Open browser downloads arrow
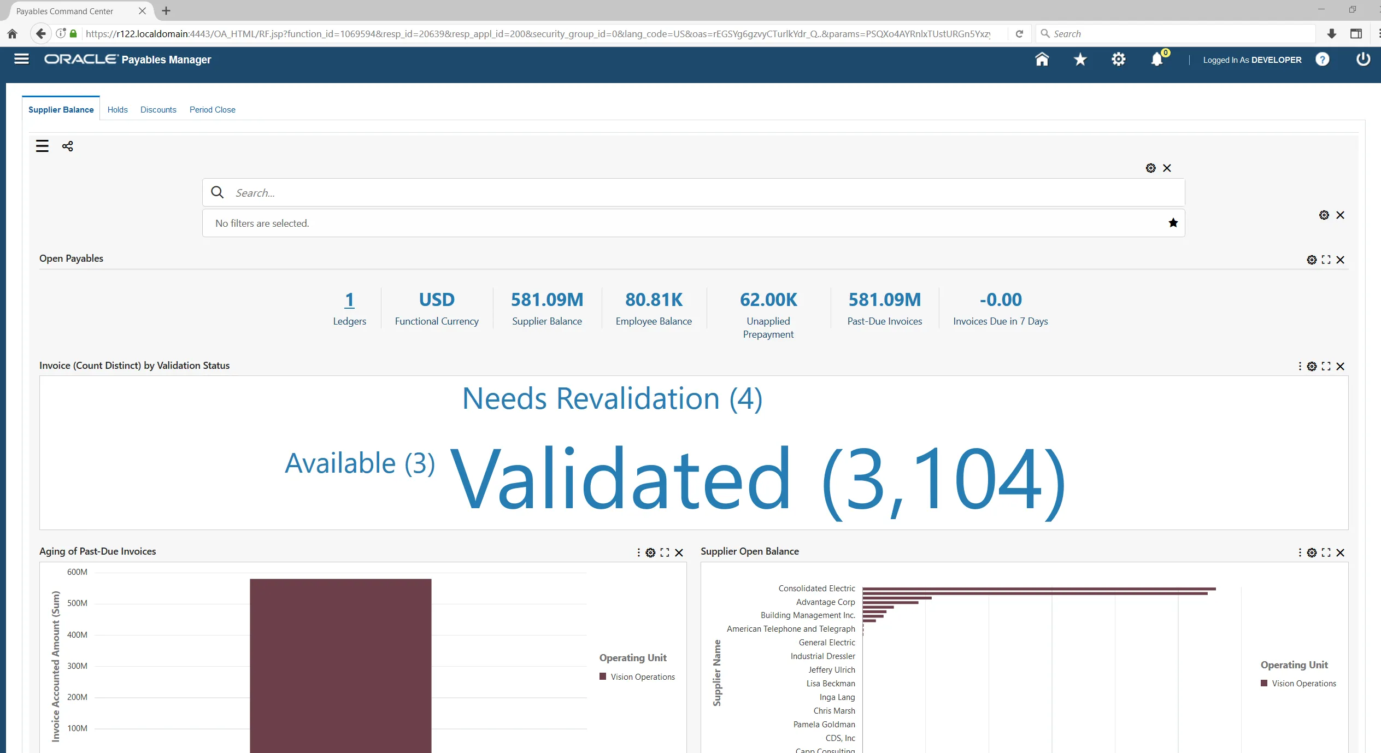1381x753 pixels. (1331, 33)
